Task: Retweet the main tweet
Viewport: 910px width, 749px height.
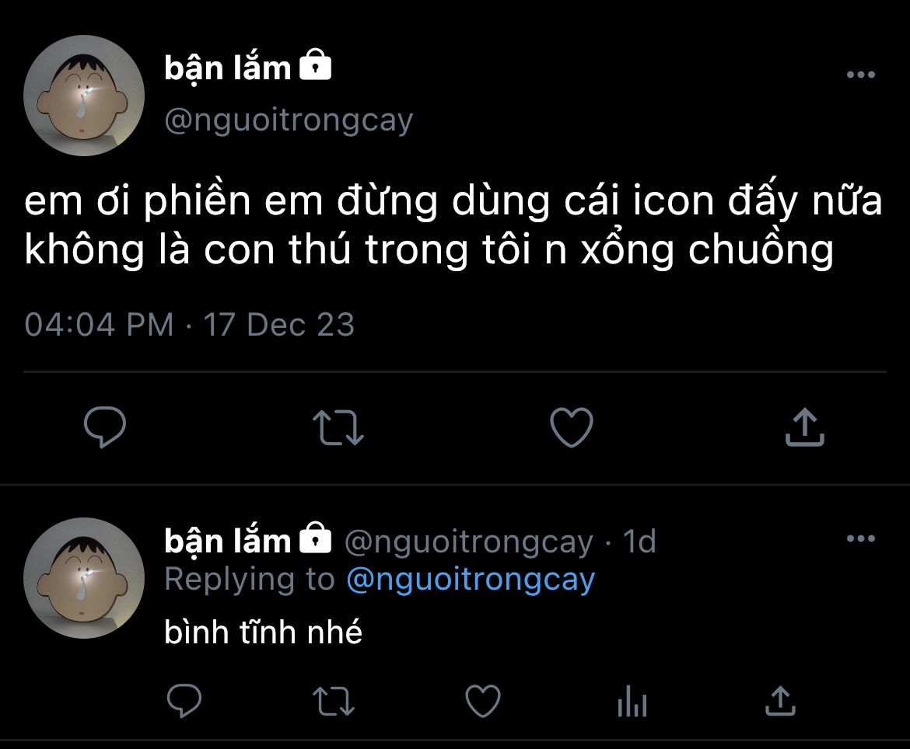Action: click(338, 428)
